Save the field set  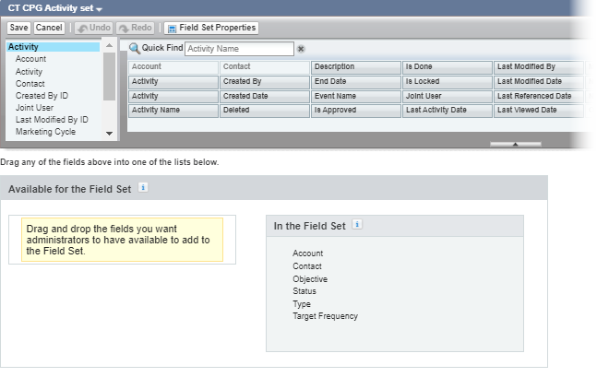(x=18, y=28)
